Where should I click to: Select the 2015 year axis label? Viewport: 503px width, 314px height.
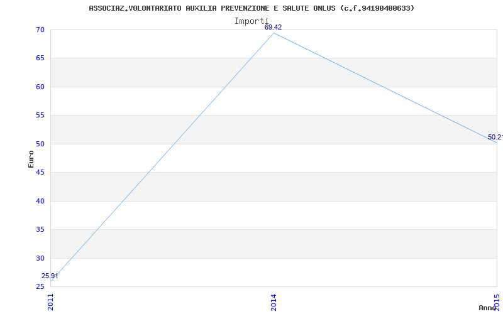[x=497, y=302]
